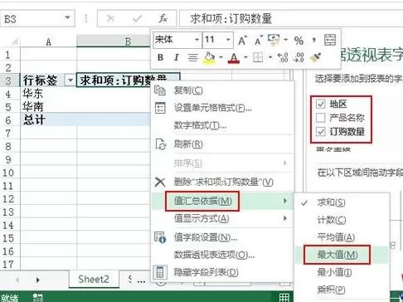Select 最大值(M) summarize option
The height and width of the screenshot is (302, 403).
pos(342,255)
